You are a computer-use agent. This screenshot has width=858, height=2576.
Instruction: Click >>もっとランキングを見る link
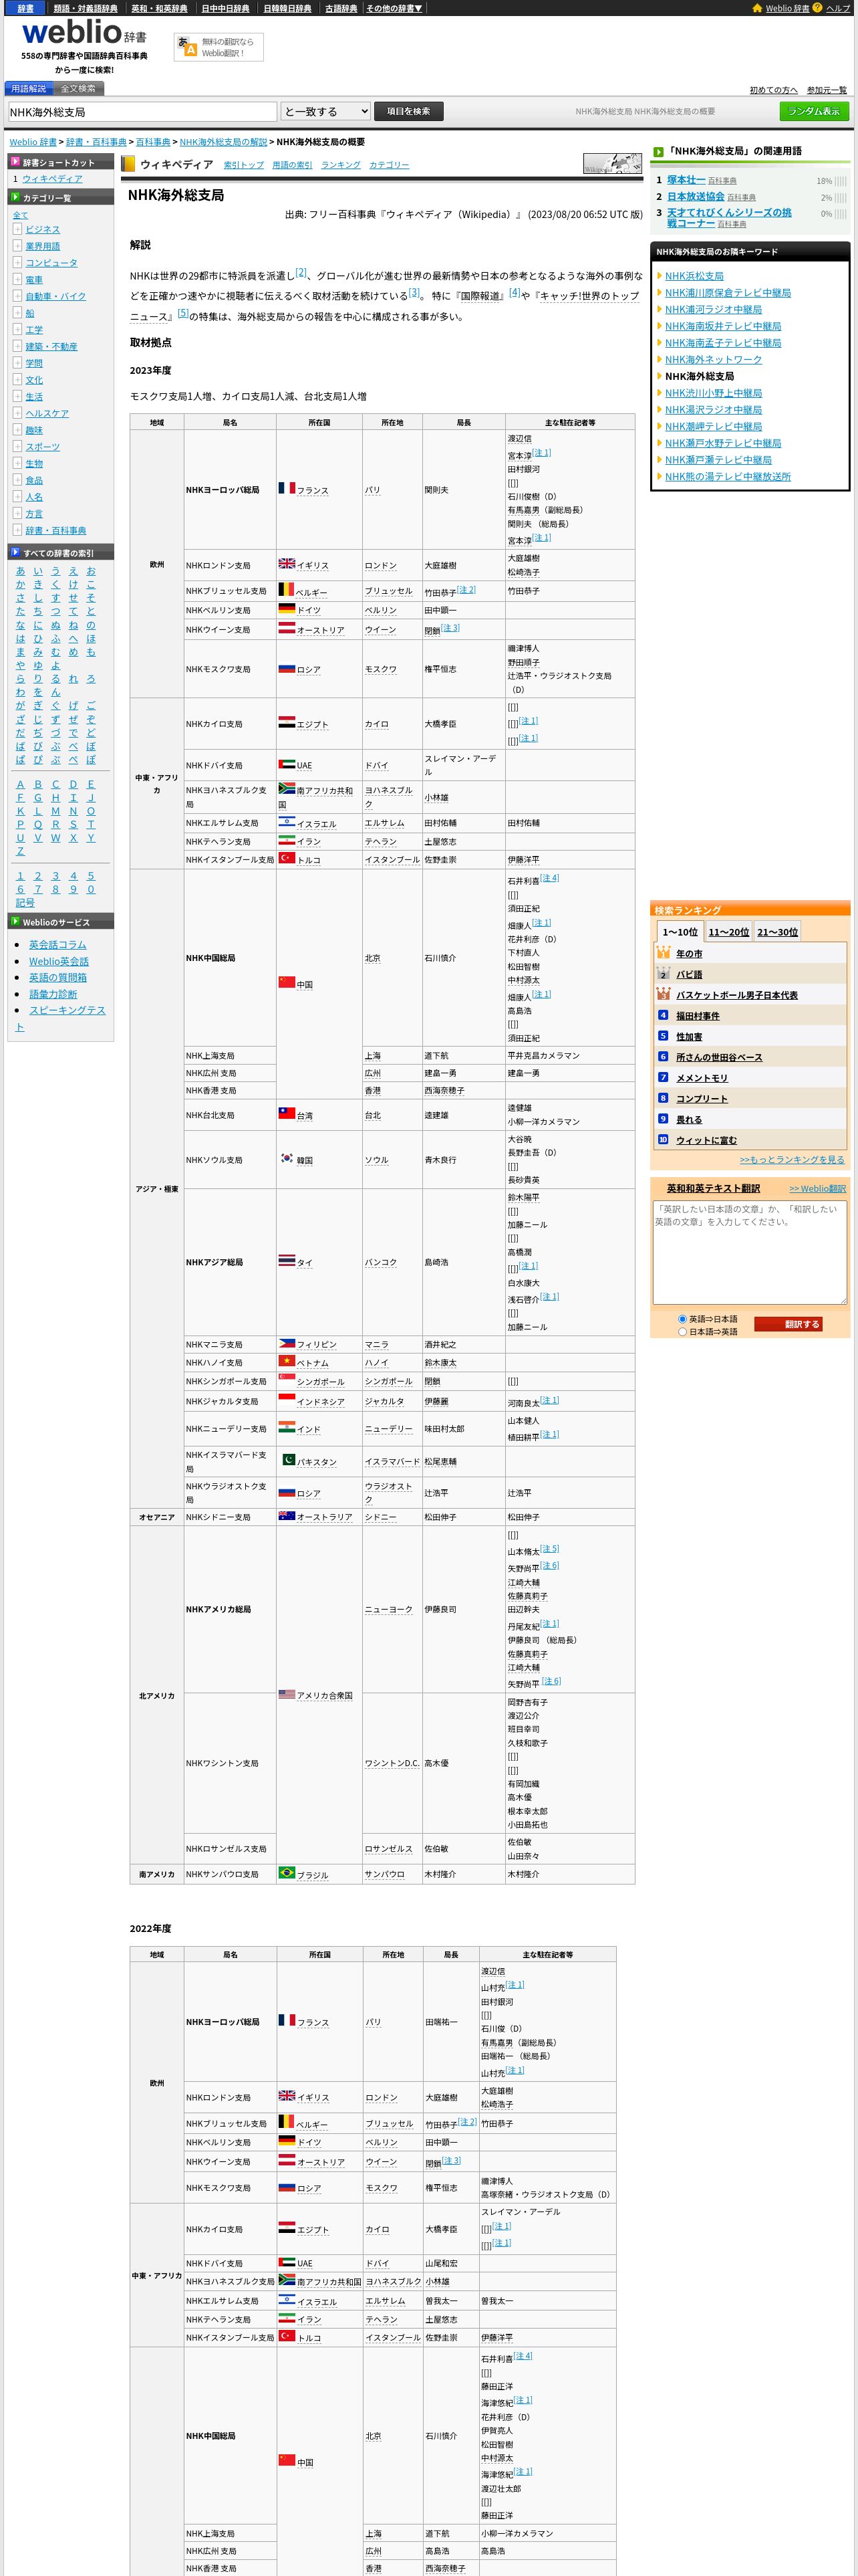(791, 1160)
